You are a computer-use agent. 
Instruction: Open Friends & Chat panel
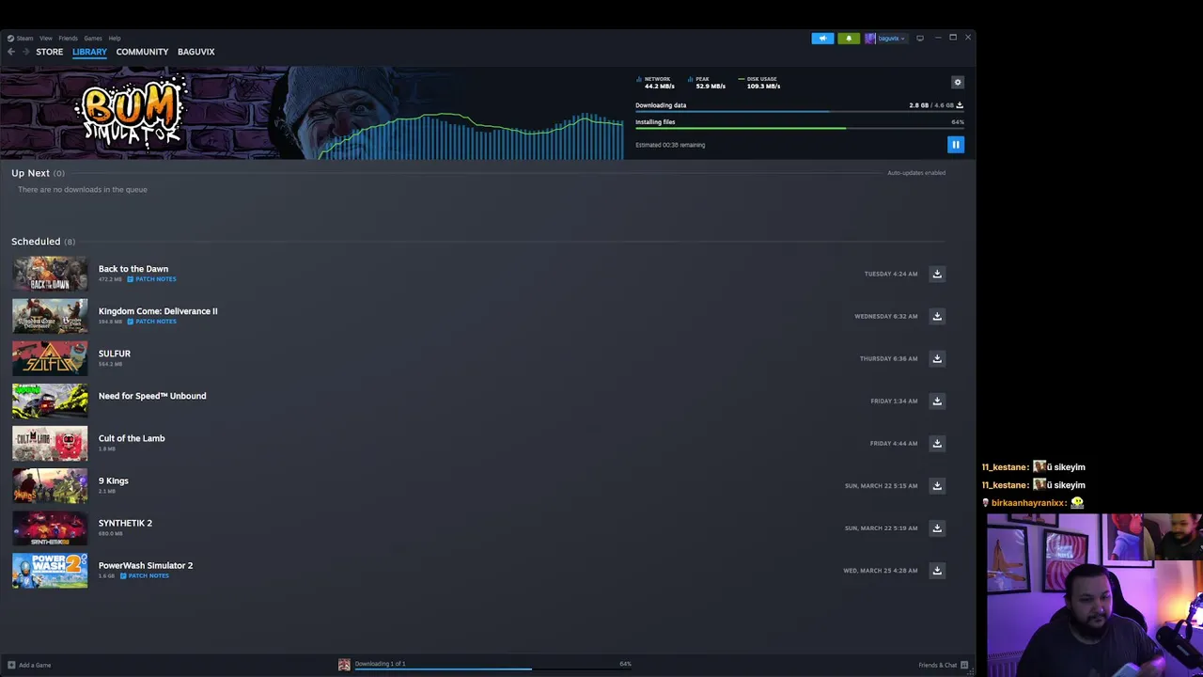(x=944, y=665)
